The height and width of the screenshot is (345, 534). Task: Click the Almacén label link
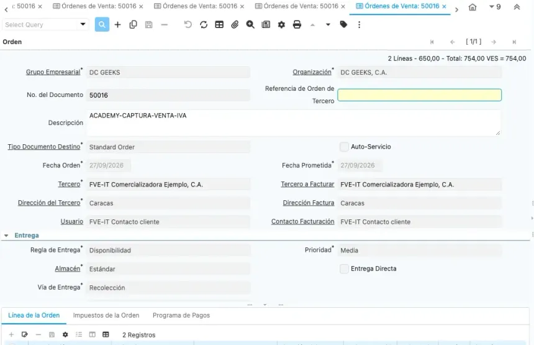(x=68, y=269)
